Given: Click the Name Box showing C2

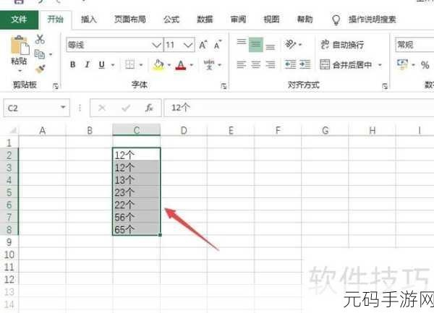Looking at the screenshot, I should click(37, 108).
